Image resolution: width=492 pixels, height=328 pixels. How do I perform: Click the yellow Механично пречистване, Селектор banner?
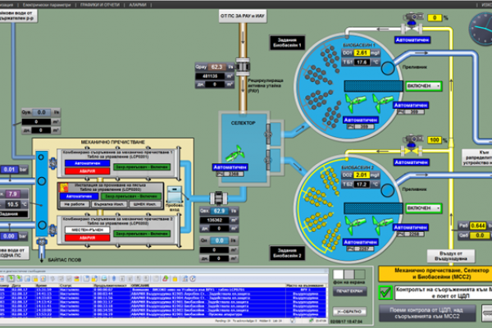coord(435,274)
